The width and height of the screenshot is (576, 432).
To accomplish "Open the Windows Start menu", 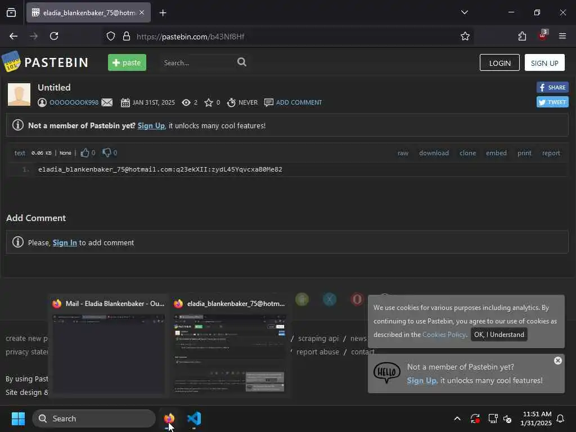I will 18,418.
